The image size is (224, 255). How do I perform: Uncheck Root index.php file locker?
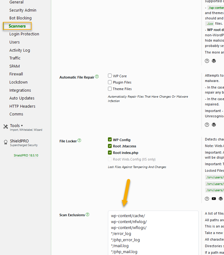[x=110, y=153]
